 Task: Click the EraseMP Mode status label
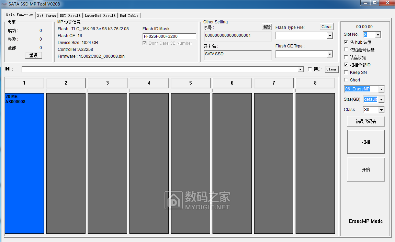[366, 221]
